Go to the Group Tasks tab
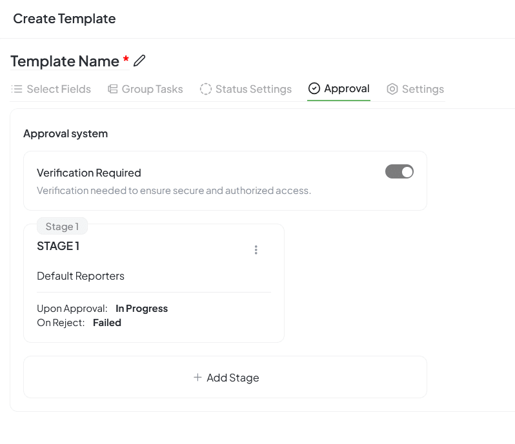The width and height of the screenshot is (515, 444). coord(152,89)
